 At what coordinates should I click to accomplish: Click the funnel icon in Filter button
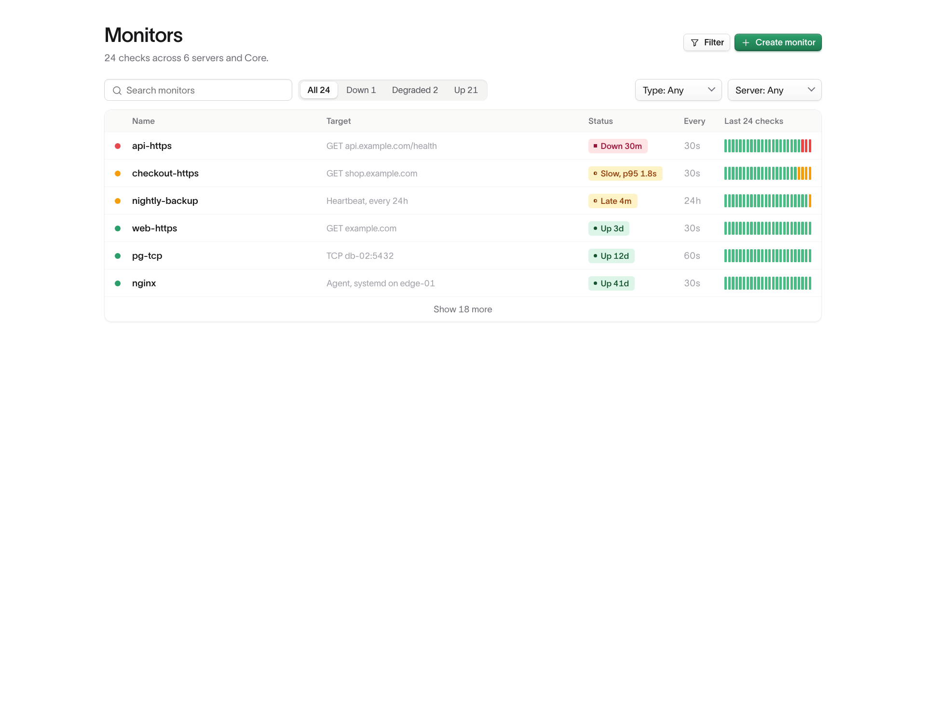click(694, 43)
